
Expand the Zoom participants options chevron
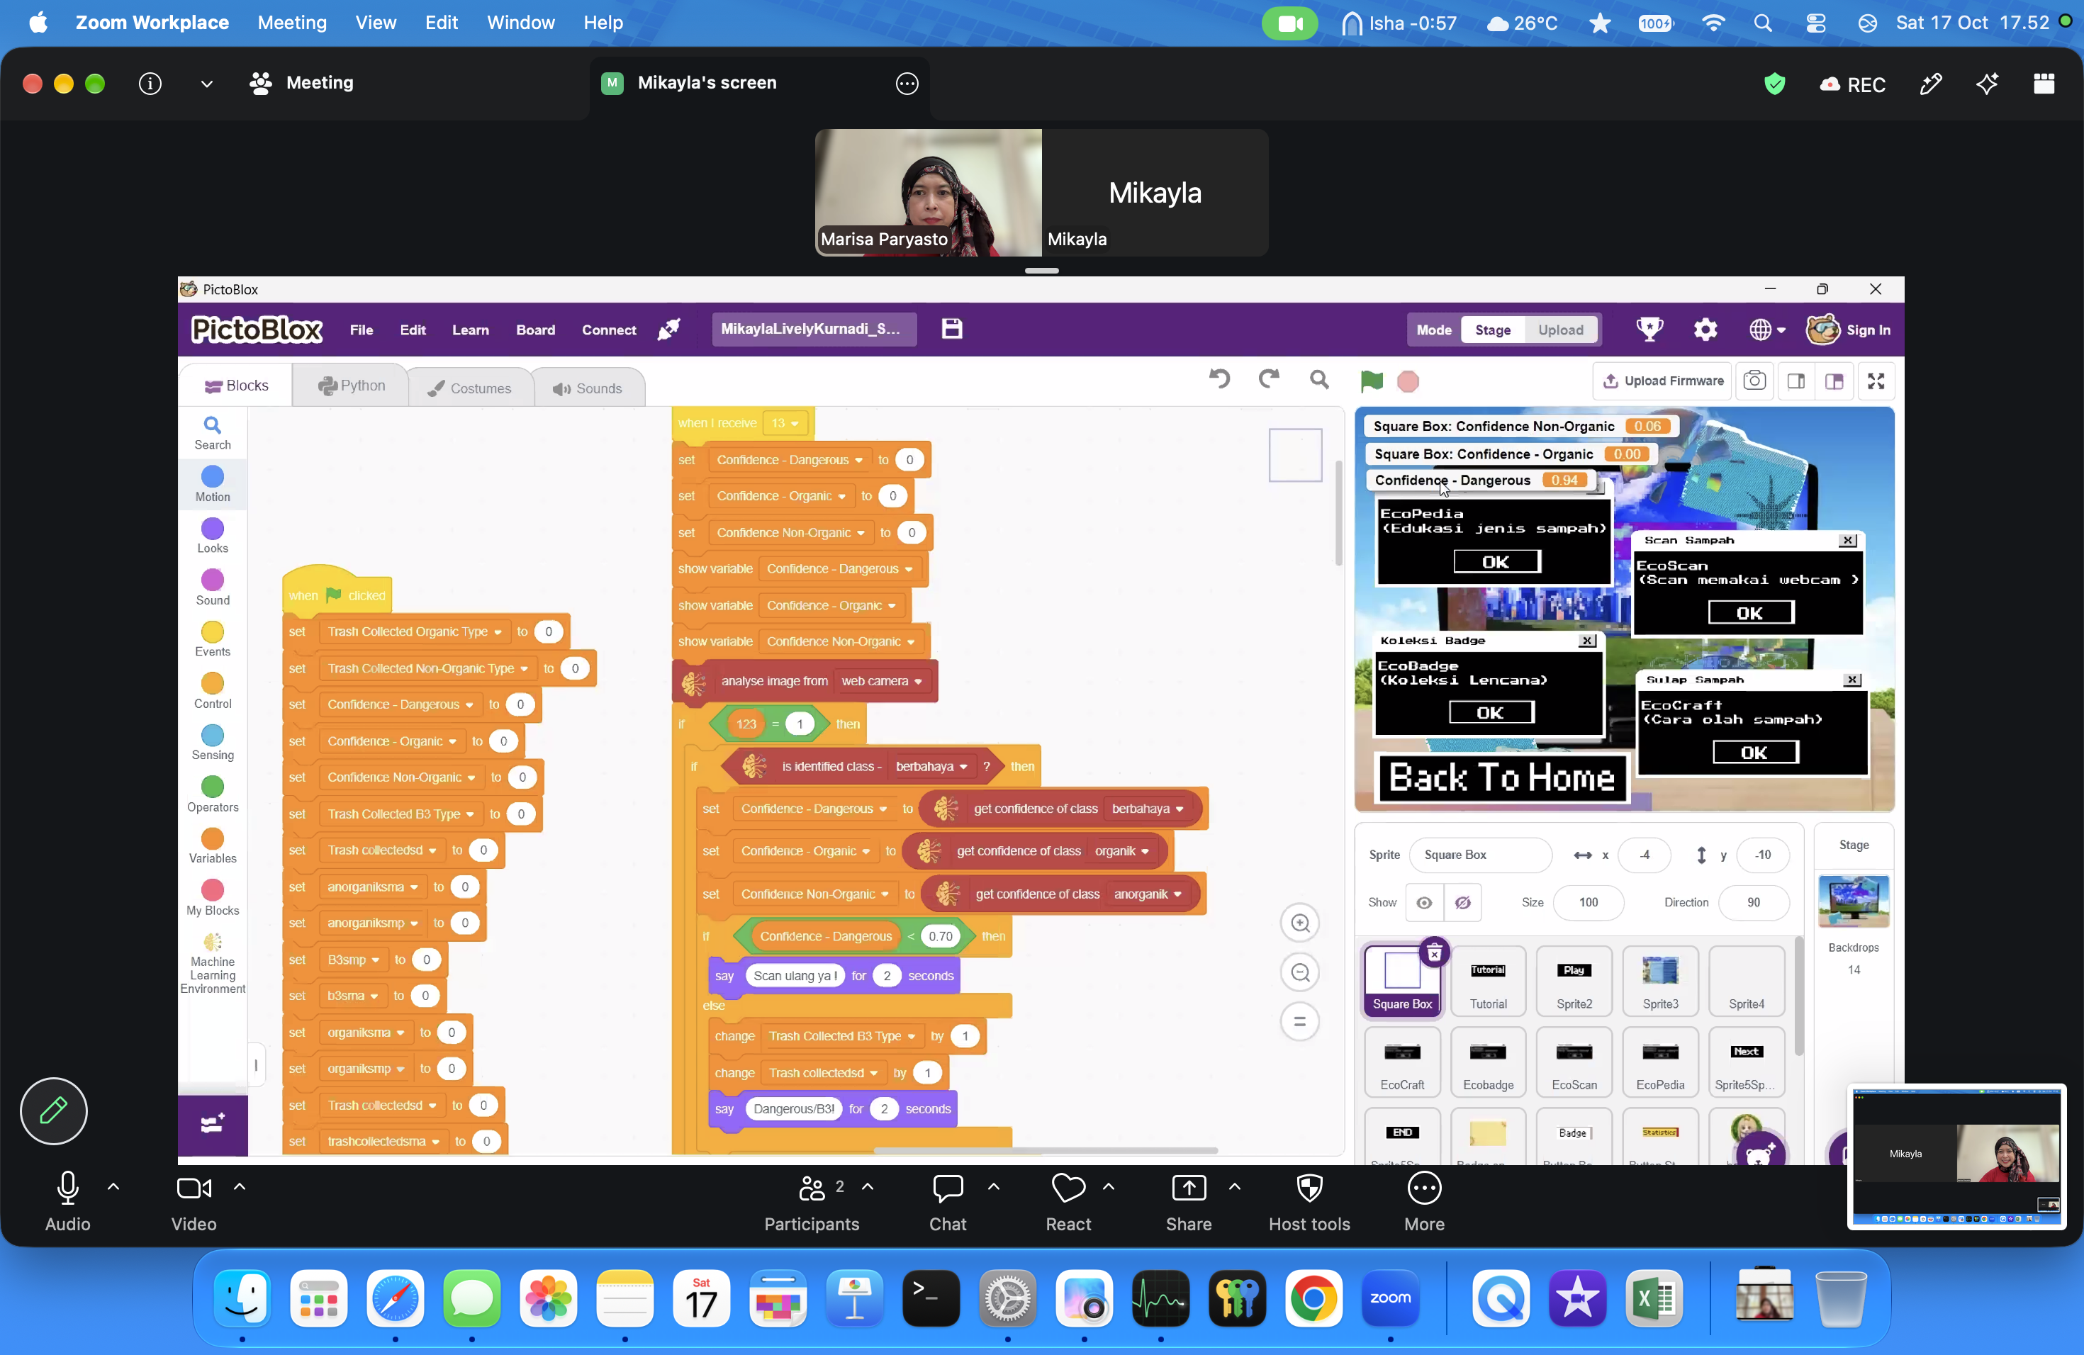pos(868,1187)
